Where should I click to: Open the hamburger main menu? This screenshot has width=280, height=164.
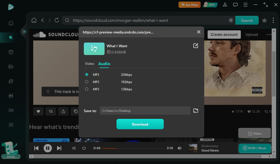click(x=245, y=5)
